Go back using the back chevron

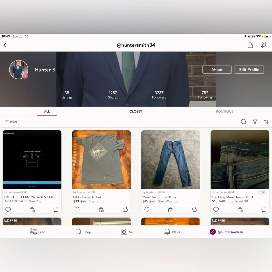pos(5,45)
